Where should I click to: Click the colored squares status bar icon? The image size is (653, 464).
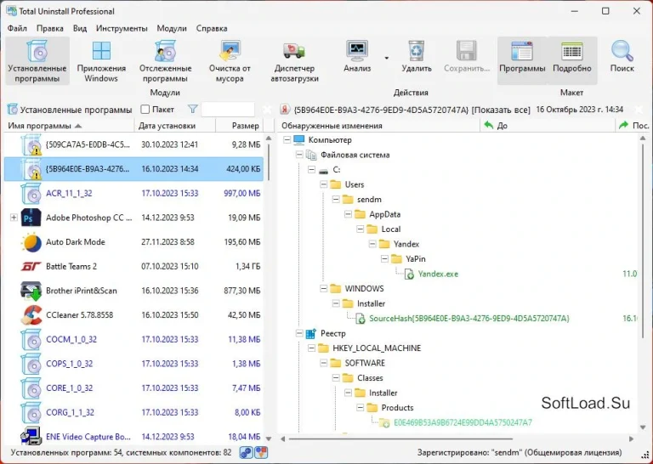pyautogui.click(x=261, y=452)
